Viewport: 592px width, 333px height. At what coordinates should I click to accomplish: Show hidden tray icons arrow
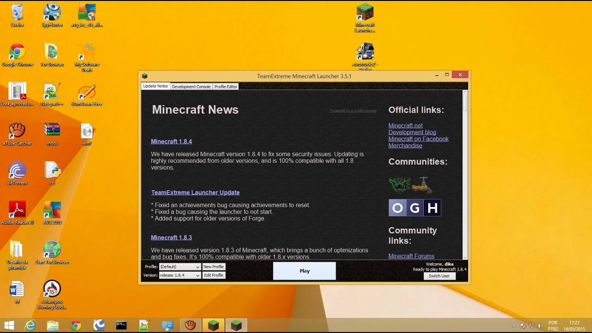click(513, 326)
